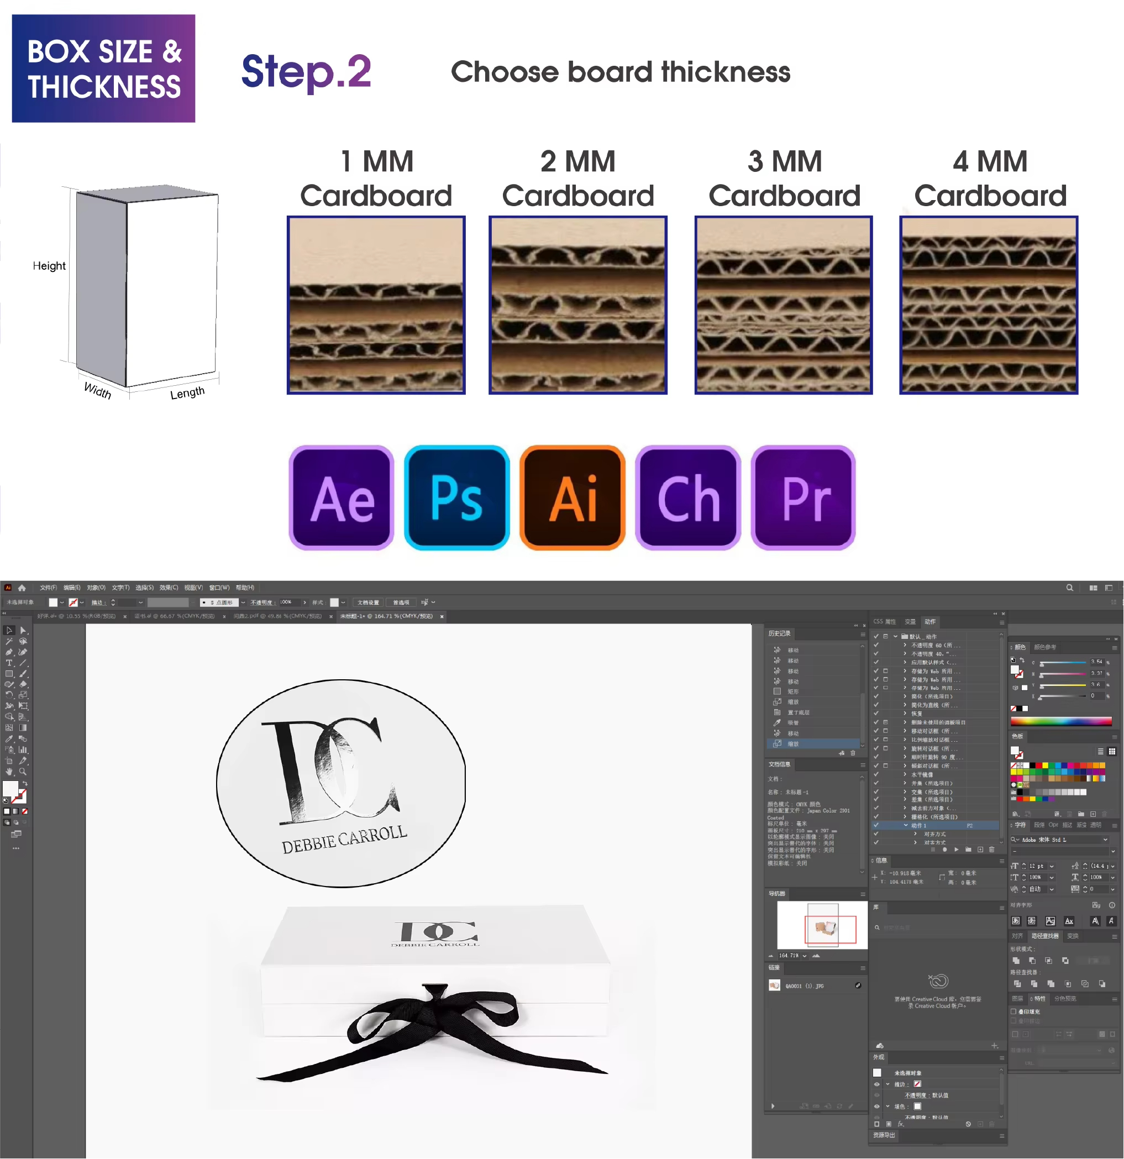
Task: Select the Pen tool
Action: click(x=9, y=652)
